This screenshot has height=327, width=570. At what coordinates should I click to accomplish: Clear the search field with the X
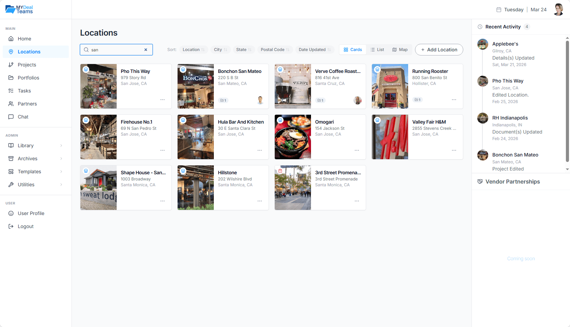click(x=146, y=50)
